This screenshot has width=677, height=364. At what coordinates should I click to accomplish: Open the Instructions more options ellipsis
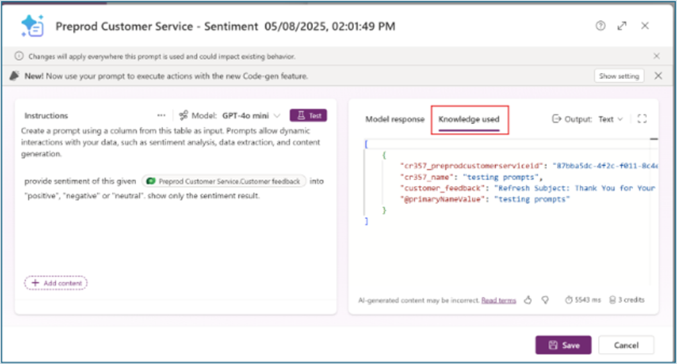tap(161, 115)
